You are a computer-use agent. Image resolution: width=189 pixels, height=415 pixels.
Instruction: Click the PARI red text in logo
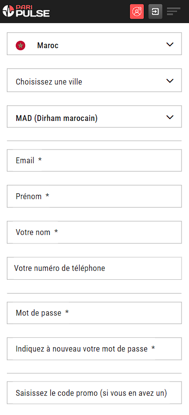[24, 7]
